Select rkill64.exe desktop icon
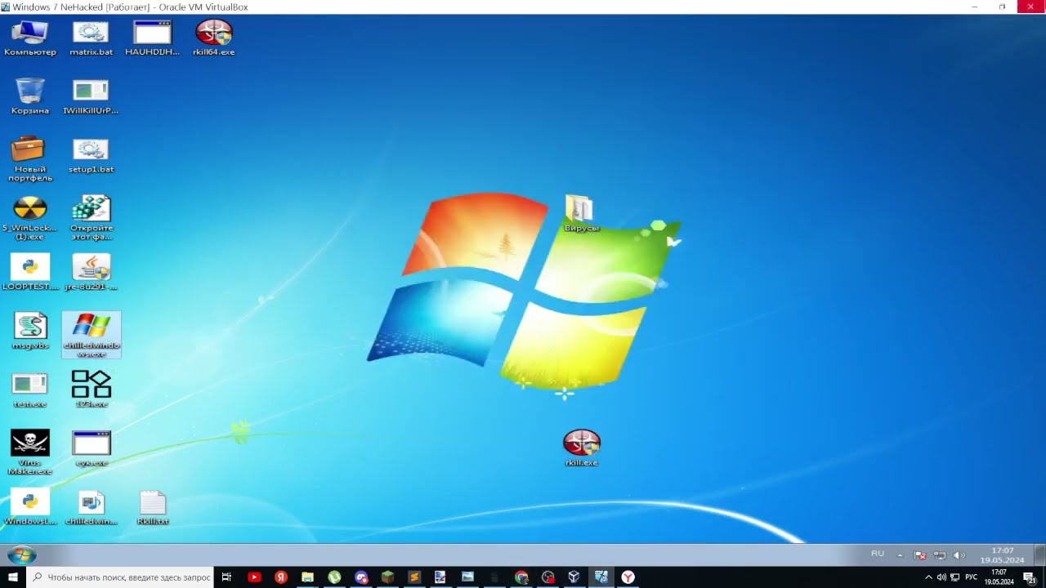The width and height of the screenshot is (1046, 588). tap(214, 38)
